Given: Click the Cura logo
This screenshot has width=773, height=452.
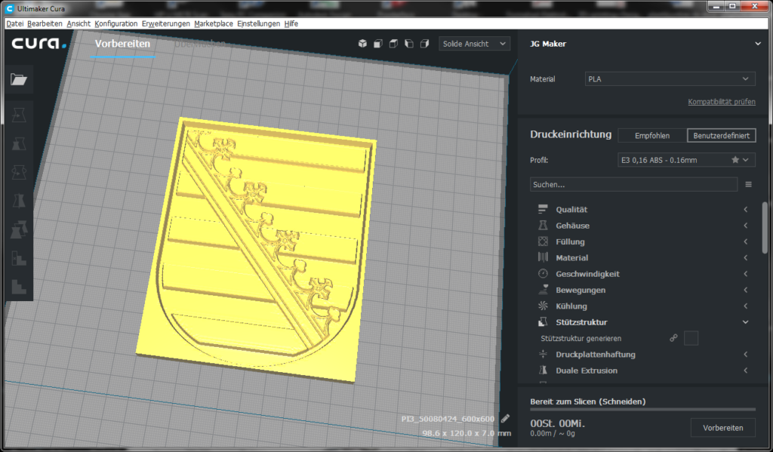Looking at the screenshot, I should [39, 43].
